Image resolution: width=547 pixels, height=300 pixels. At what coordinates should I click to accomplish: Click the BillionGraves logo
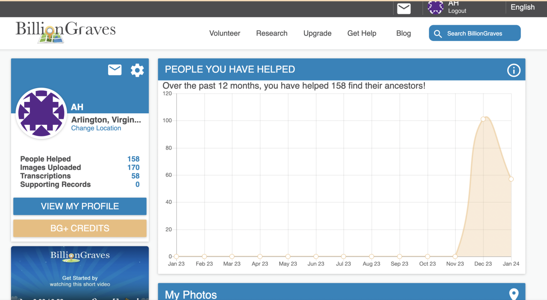coord(65,32)
